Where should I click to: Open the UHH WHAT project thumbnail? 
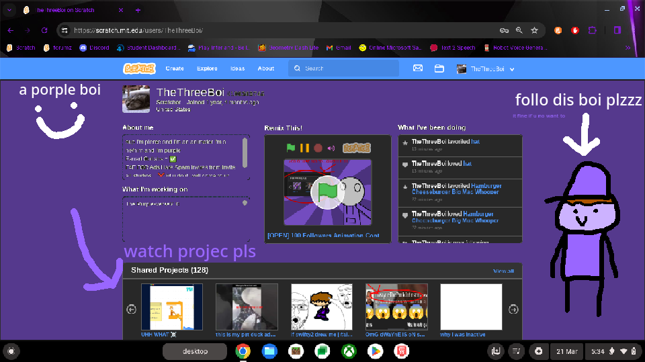[172, 306]
